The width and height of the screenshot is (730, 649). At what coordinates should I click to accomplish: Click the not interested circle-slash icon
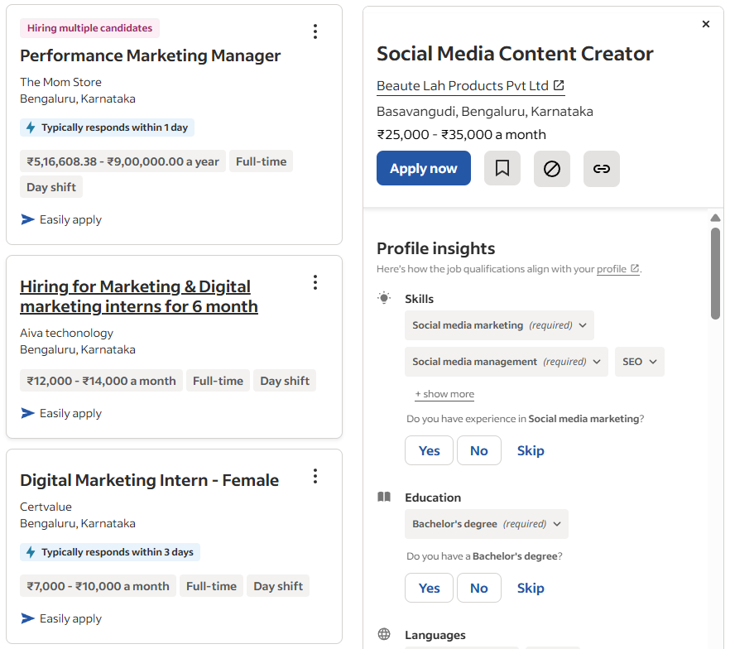552,169
